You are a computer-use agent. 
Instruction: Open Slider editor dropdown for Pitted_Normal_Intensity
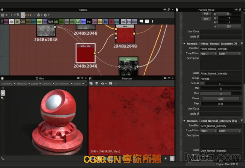point(230,54)
